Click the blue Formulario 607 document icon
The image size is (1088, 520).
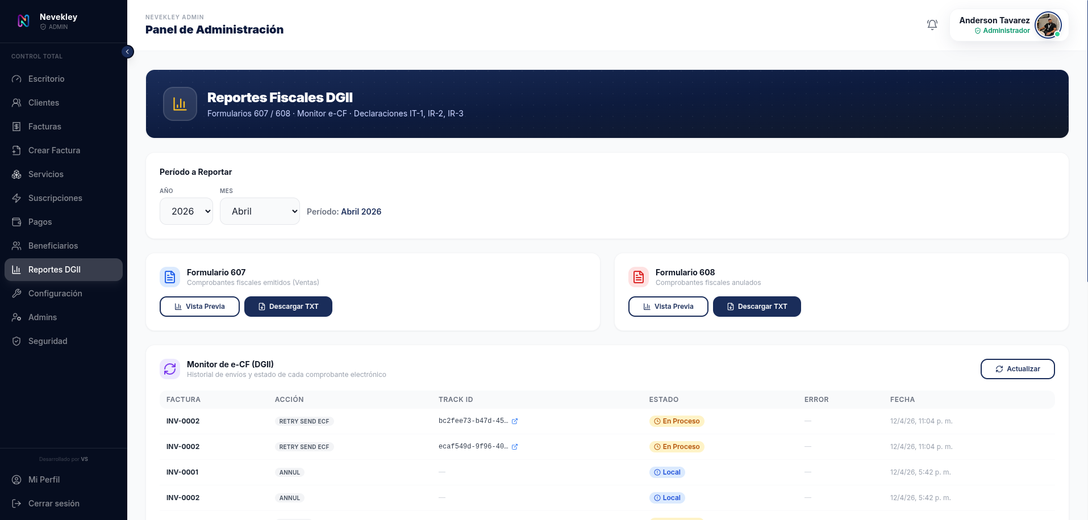click(170, 277)
